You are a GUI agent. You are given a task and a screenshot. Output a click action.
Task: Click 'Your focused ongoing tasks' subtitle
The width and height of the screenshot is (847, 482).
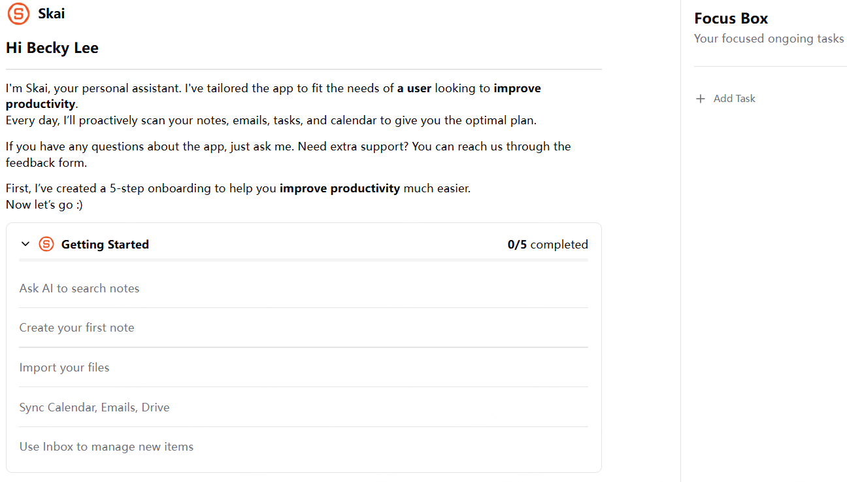click(769, 39)
